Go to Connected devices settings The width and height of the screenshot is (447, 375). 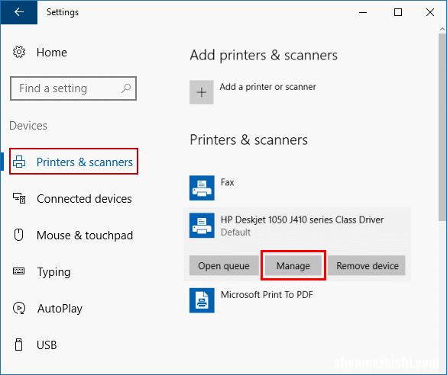84,199
